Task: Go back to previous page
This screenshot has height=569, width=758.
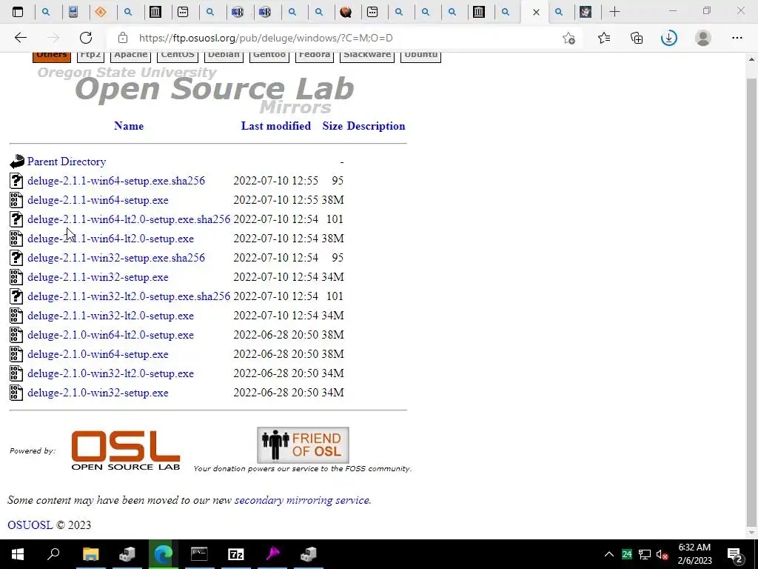Action: pyautogui.click(x=20, y=38)
